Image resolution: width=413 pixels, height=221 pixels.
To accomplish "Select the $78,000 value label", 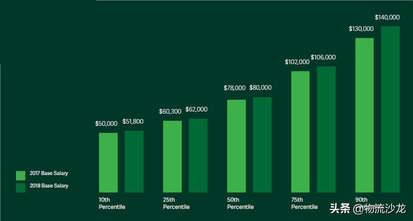I will [x=234, y=88].
